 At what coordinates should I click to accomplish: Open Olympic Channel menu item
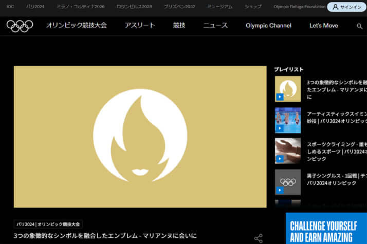click(x=268, y=26)
